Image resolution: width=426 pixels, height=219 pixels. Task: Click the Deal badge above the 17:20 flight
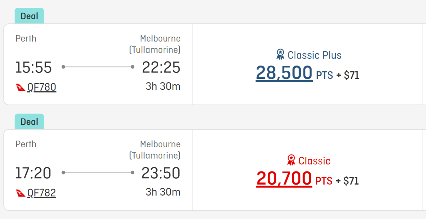click(29, 122)
